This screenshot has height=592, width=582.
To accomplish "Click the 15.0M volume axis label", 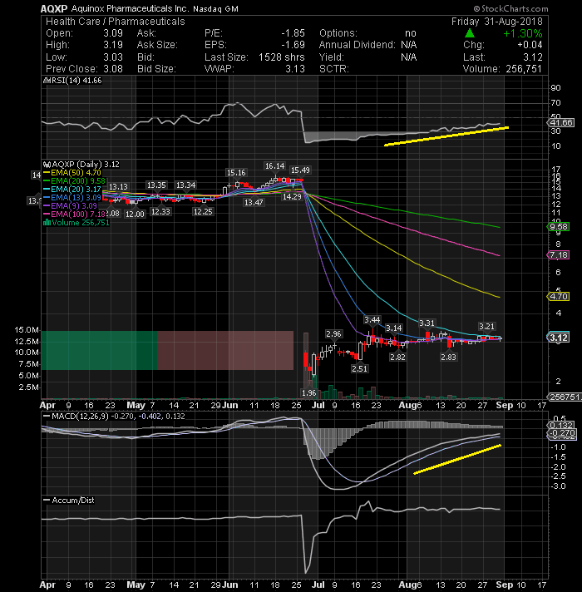I will pyautogui.click(x=27, y=330).
